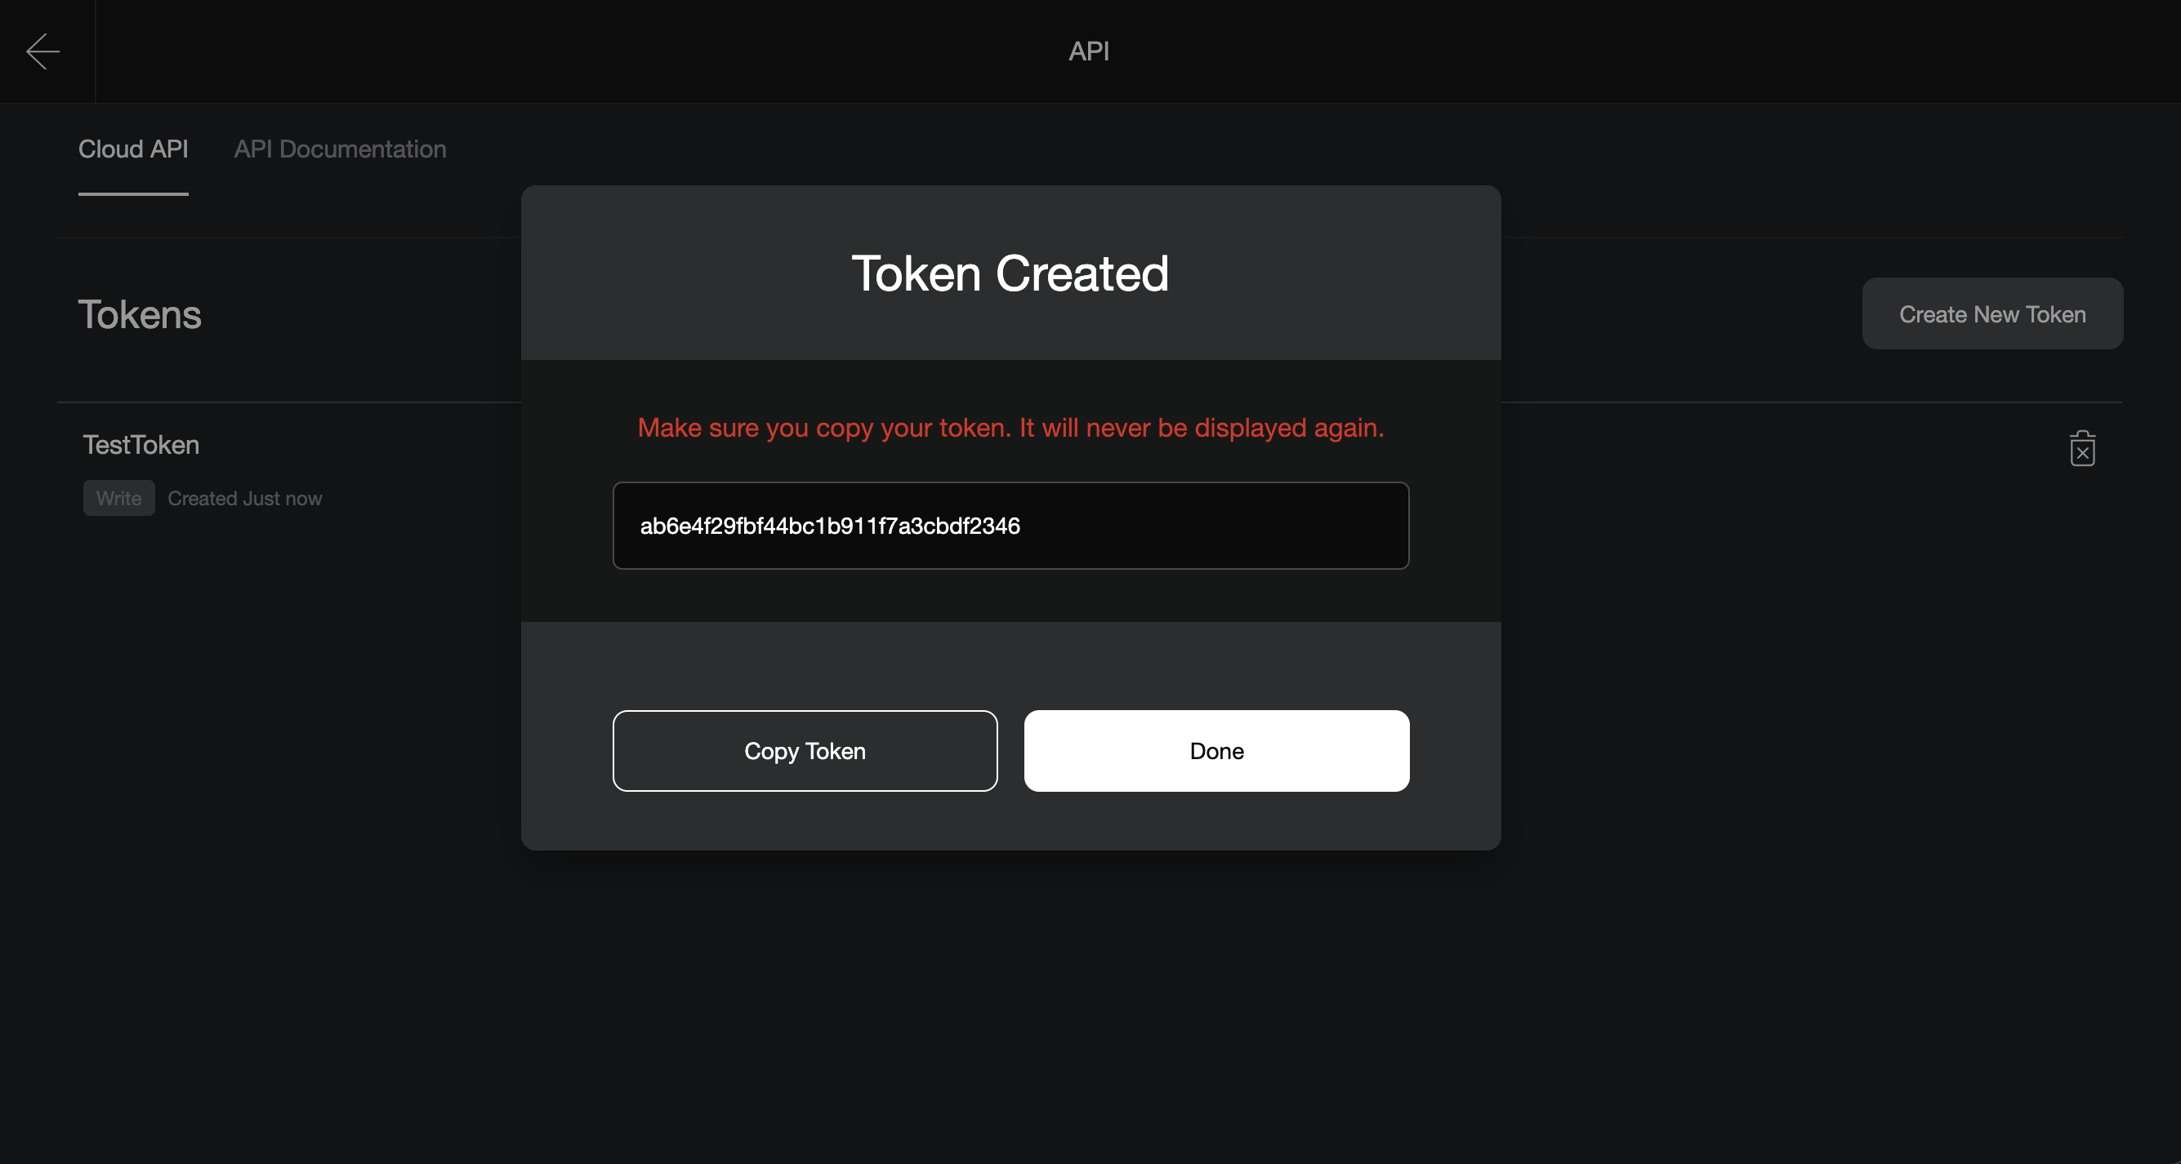
Task: Click the back arrow icon
Action: (x=43, y=51)
